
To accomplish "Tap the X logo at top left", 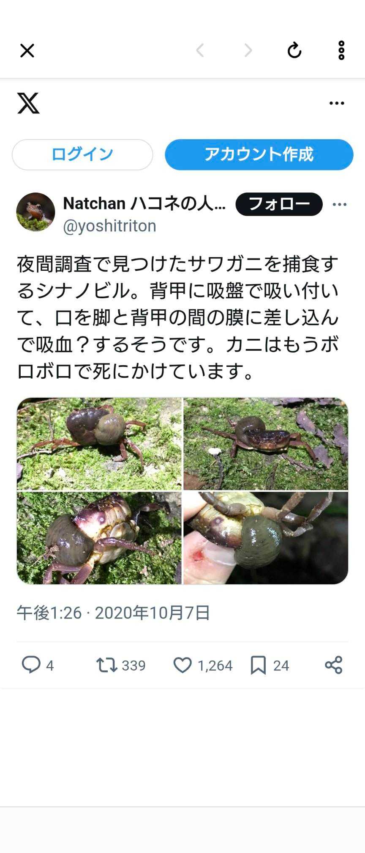I will point(28,103).
